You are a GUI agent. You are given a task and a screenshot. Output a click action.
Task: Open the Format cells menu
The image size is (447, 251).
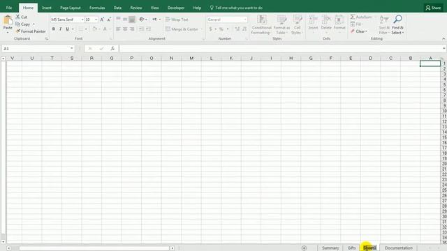point(339,24)
